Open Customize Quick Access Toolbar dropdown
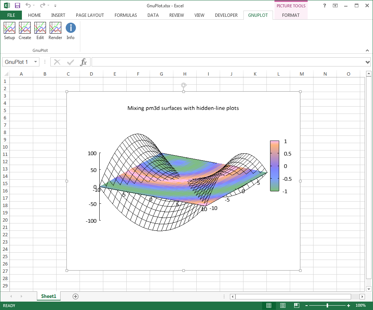This screenshot has width=373, height=310. [x=55, y=5]
